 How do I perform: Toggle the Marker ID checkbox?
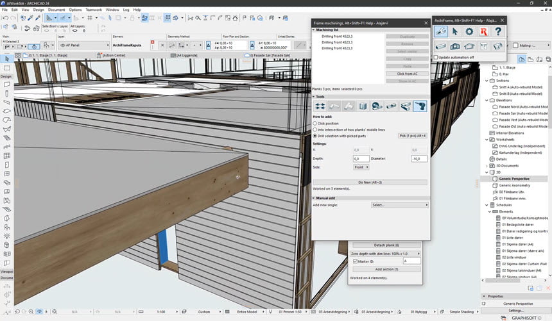[x=355, y=261]
